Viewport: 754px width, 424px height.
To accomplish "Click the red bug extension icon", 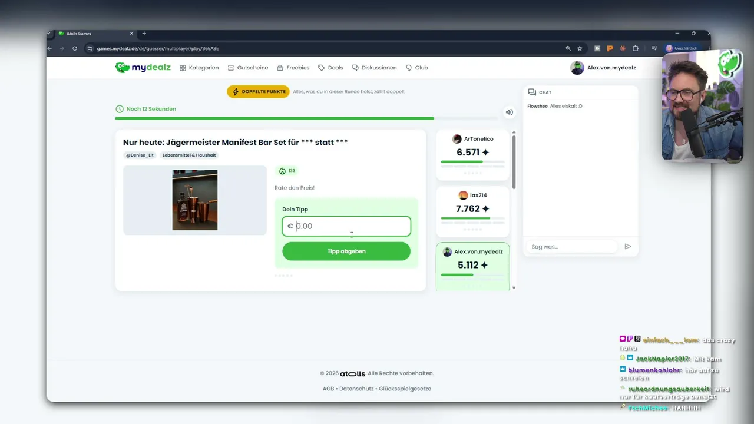I will coord(623,48).
